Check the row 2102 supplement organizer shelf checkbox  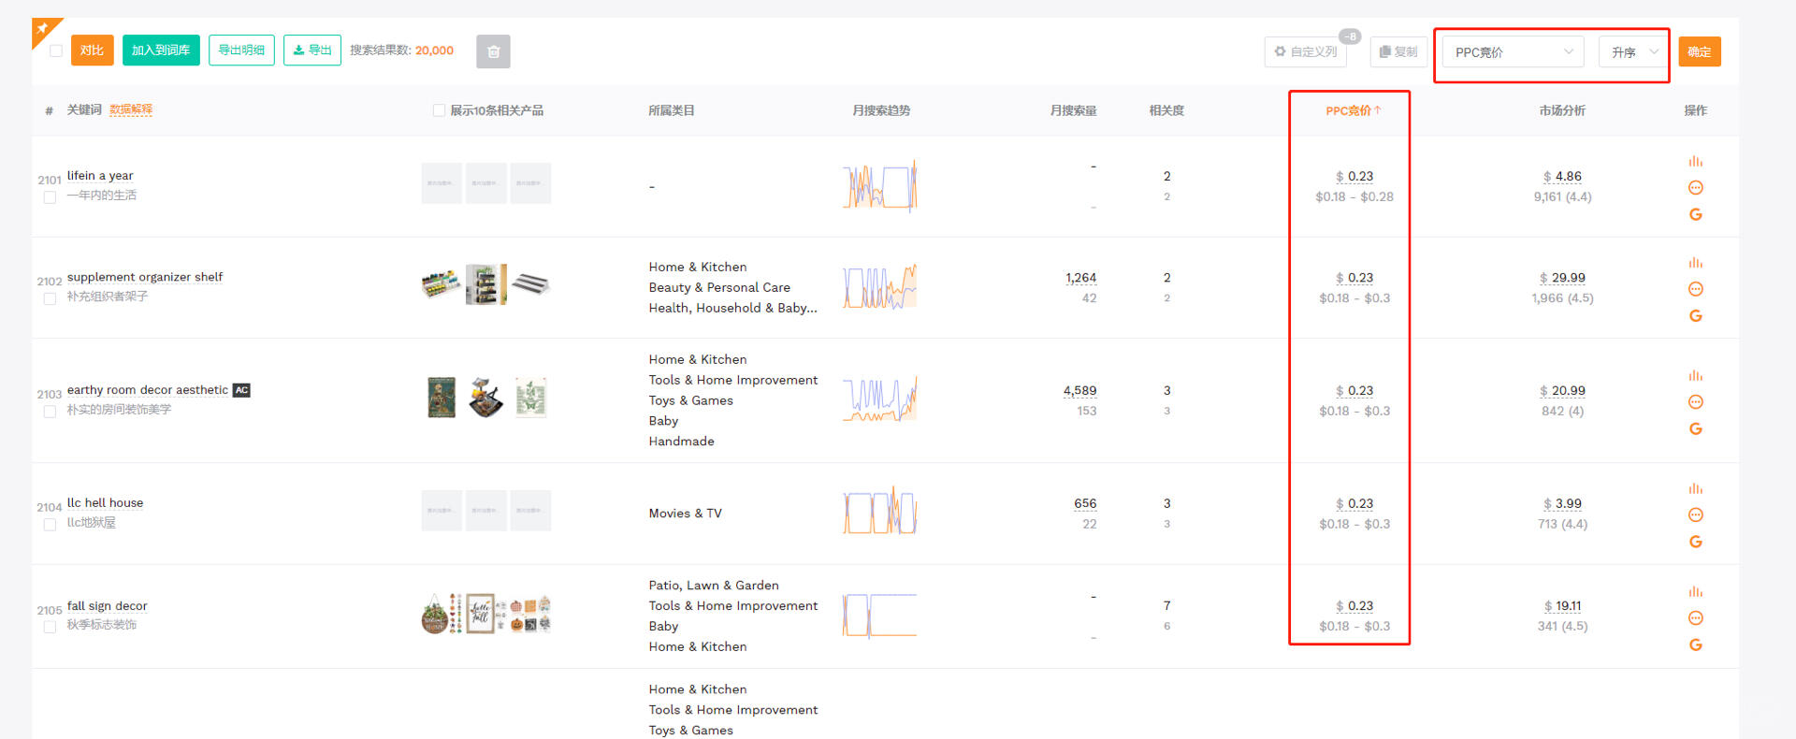coord(51,298)
